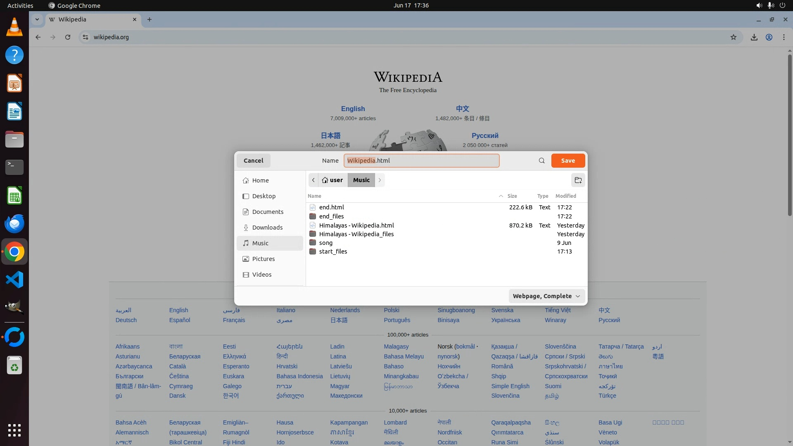Create a new folder in save dialog
Viewport: 793px width, 446px height.
(x=578, y=180)
